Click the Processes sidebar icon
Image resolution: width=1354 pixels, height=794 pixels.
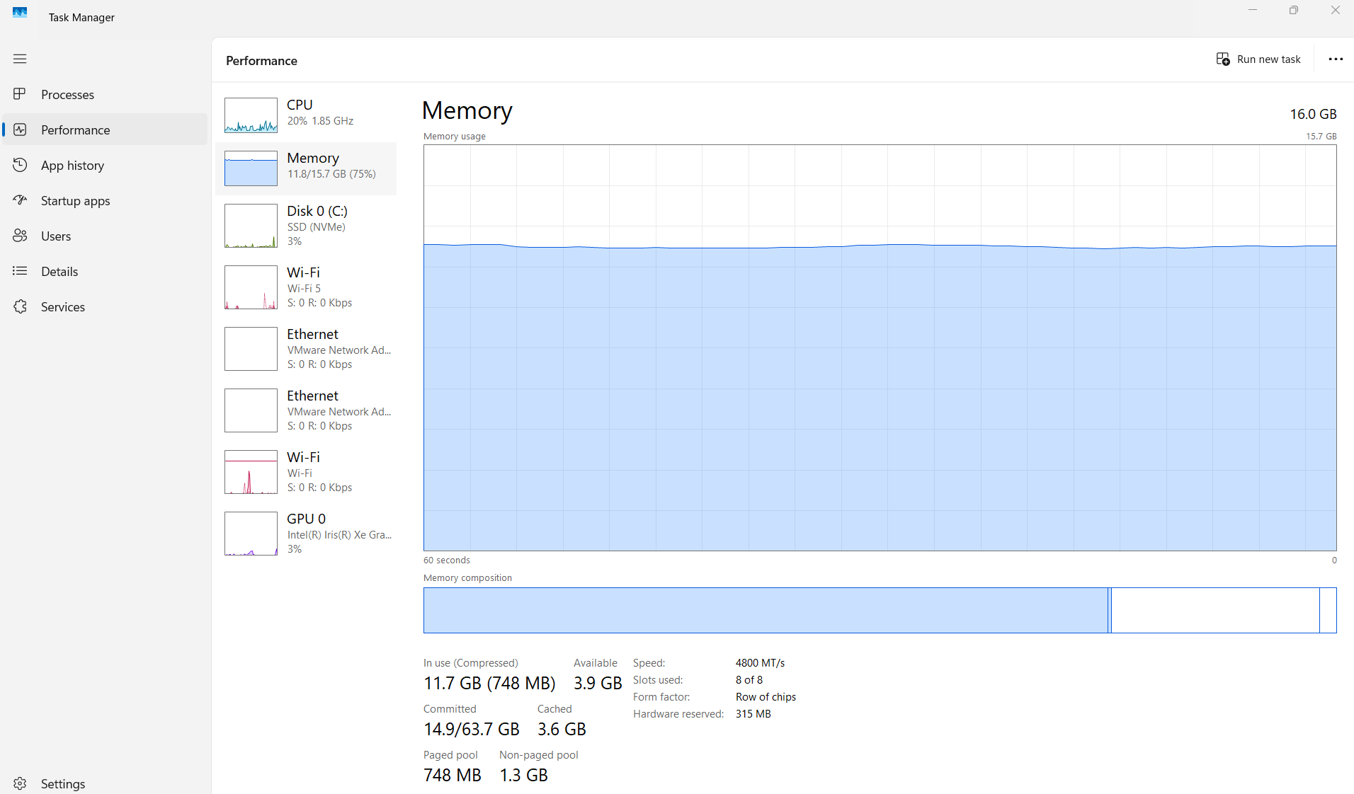click(x=20, y=94)
